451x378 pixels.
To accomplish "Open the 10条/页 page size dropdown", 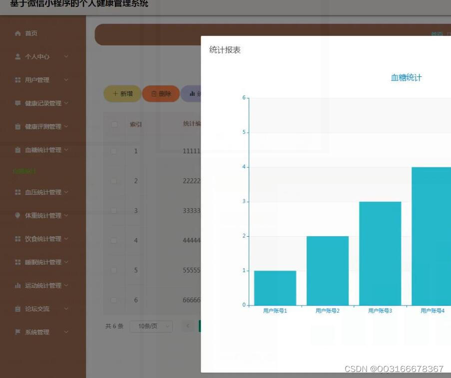I will [151, 326].
